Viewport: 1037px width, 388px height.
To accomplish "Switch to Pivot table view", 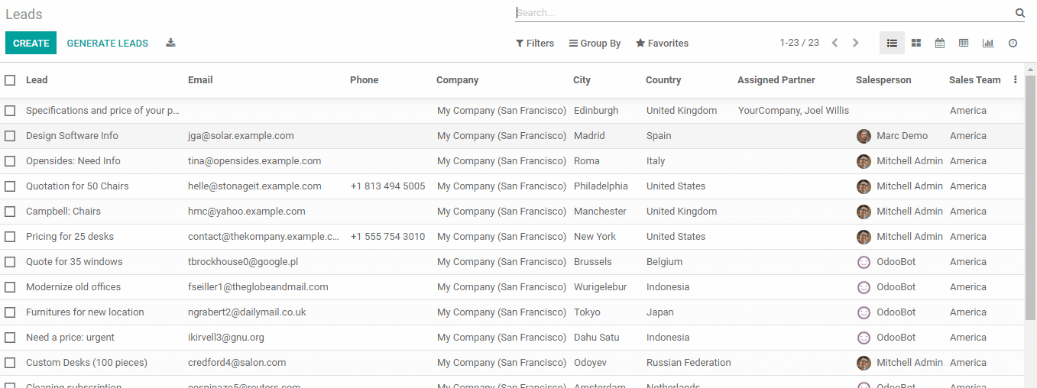I will [964, 44].
